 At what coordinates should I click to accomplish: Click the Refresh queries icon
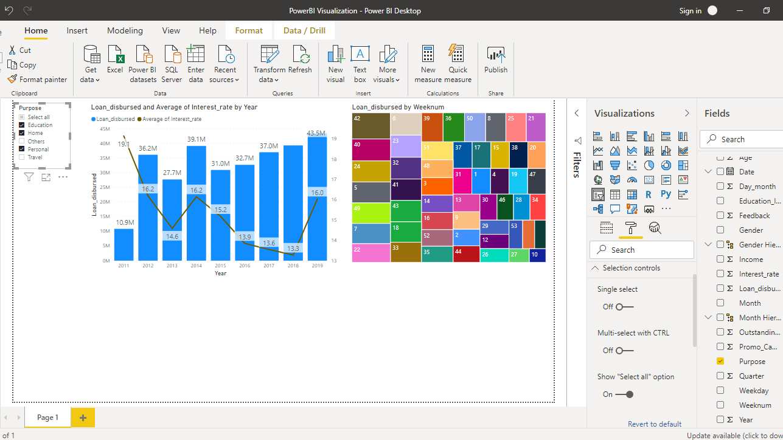tap(300, 55)
